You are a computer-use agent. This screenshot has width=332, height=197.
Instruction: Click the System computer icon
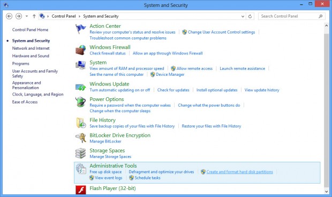pos(81,65)
